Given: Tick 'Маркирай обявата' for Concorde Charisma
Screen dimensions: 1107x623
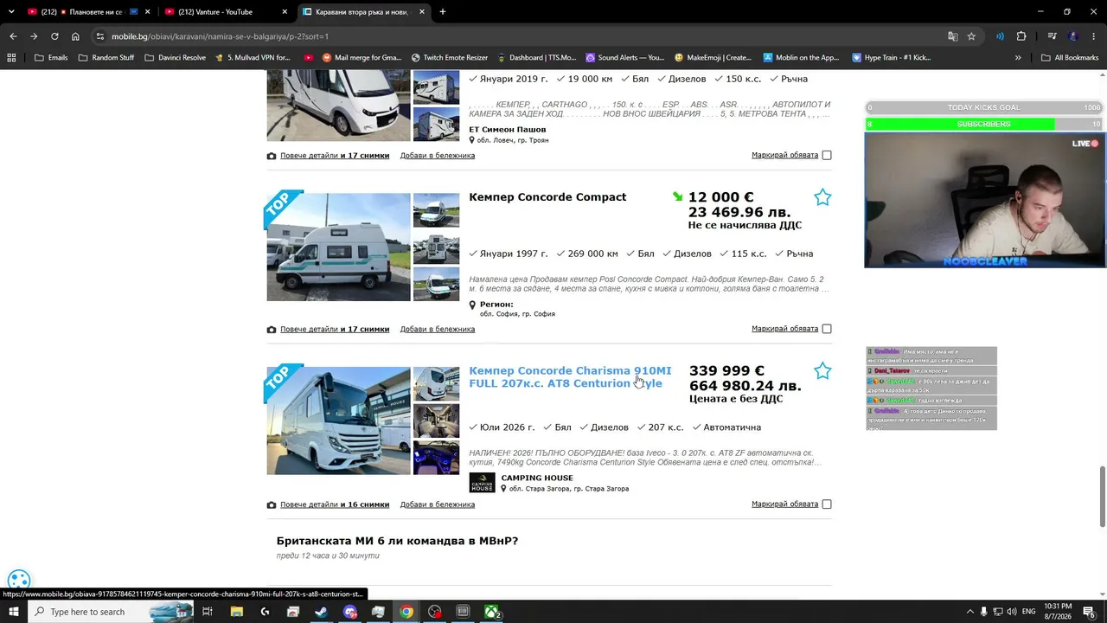Looking at the screenshot, I should 827,504.
